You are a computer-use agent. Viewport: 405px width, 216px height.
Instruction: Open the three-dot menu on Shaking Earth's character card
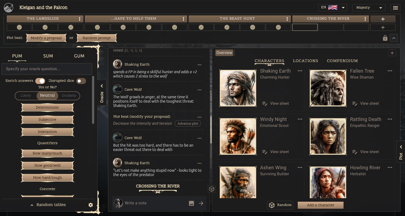coord(300,71)
